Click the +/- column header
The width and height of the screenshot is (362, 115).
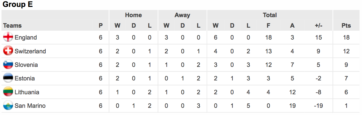pos(318,26)
